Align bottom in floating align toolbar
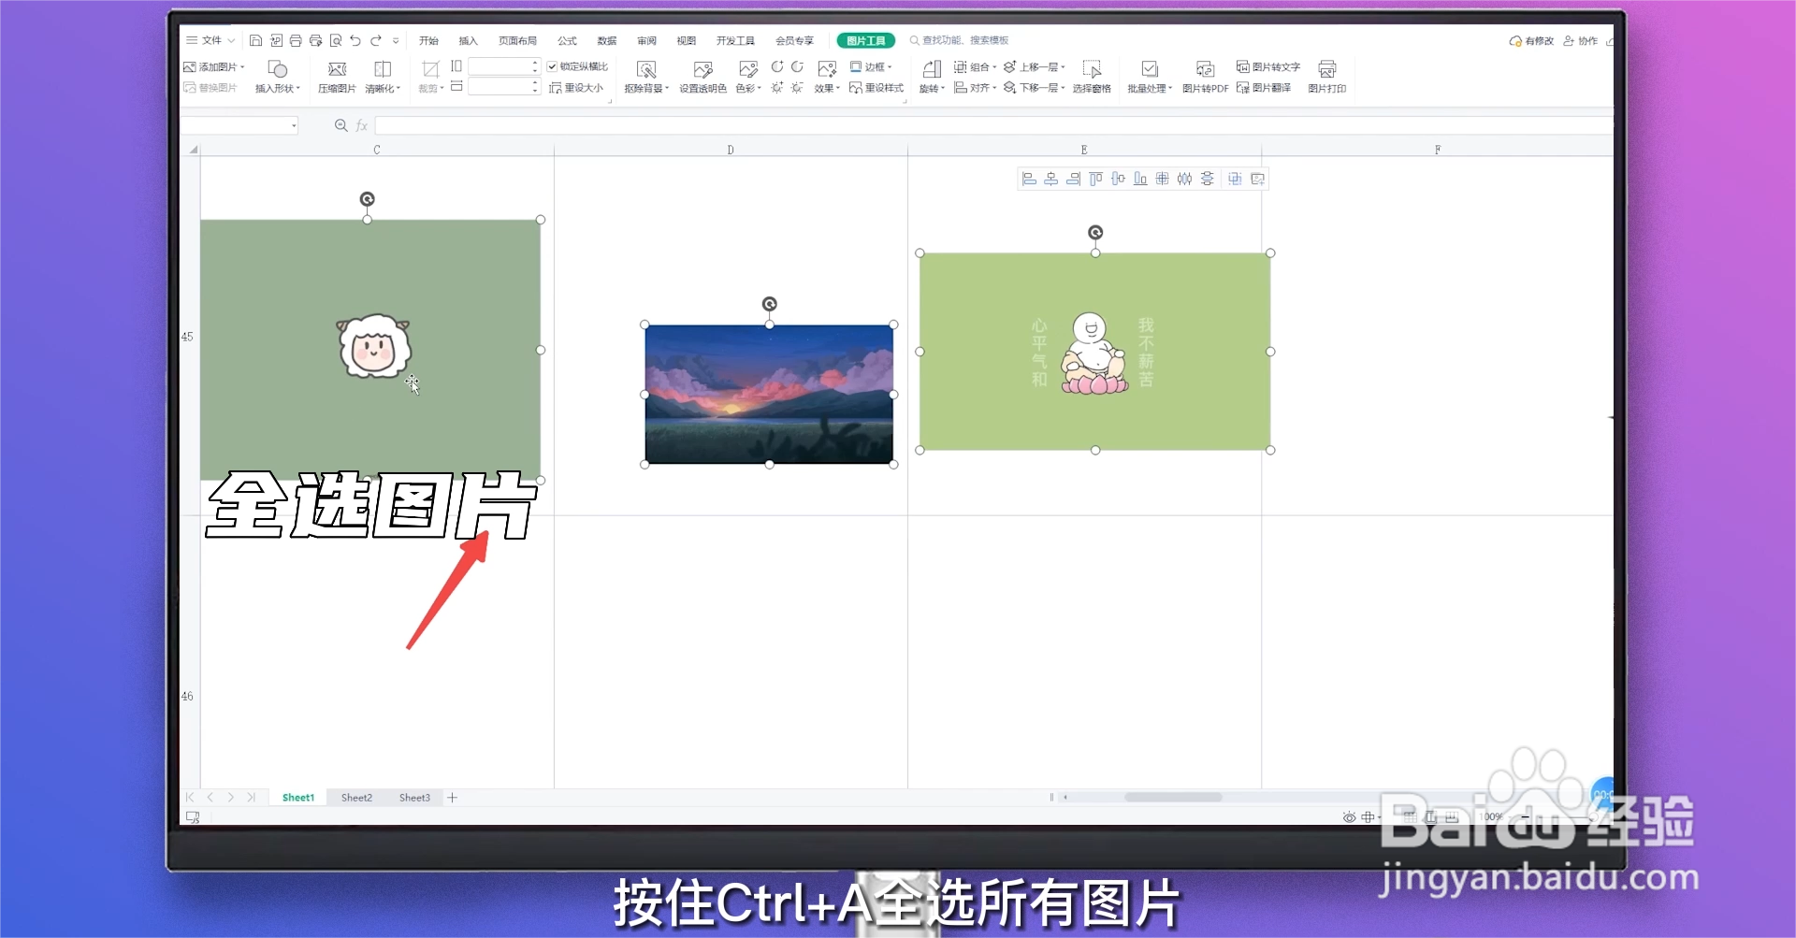The height and width of the screenshot is (938, 1796). [x=1140, y=179]
